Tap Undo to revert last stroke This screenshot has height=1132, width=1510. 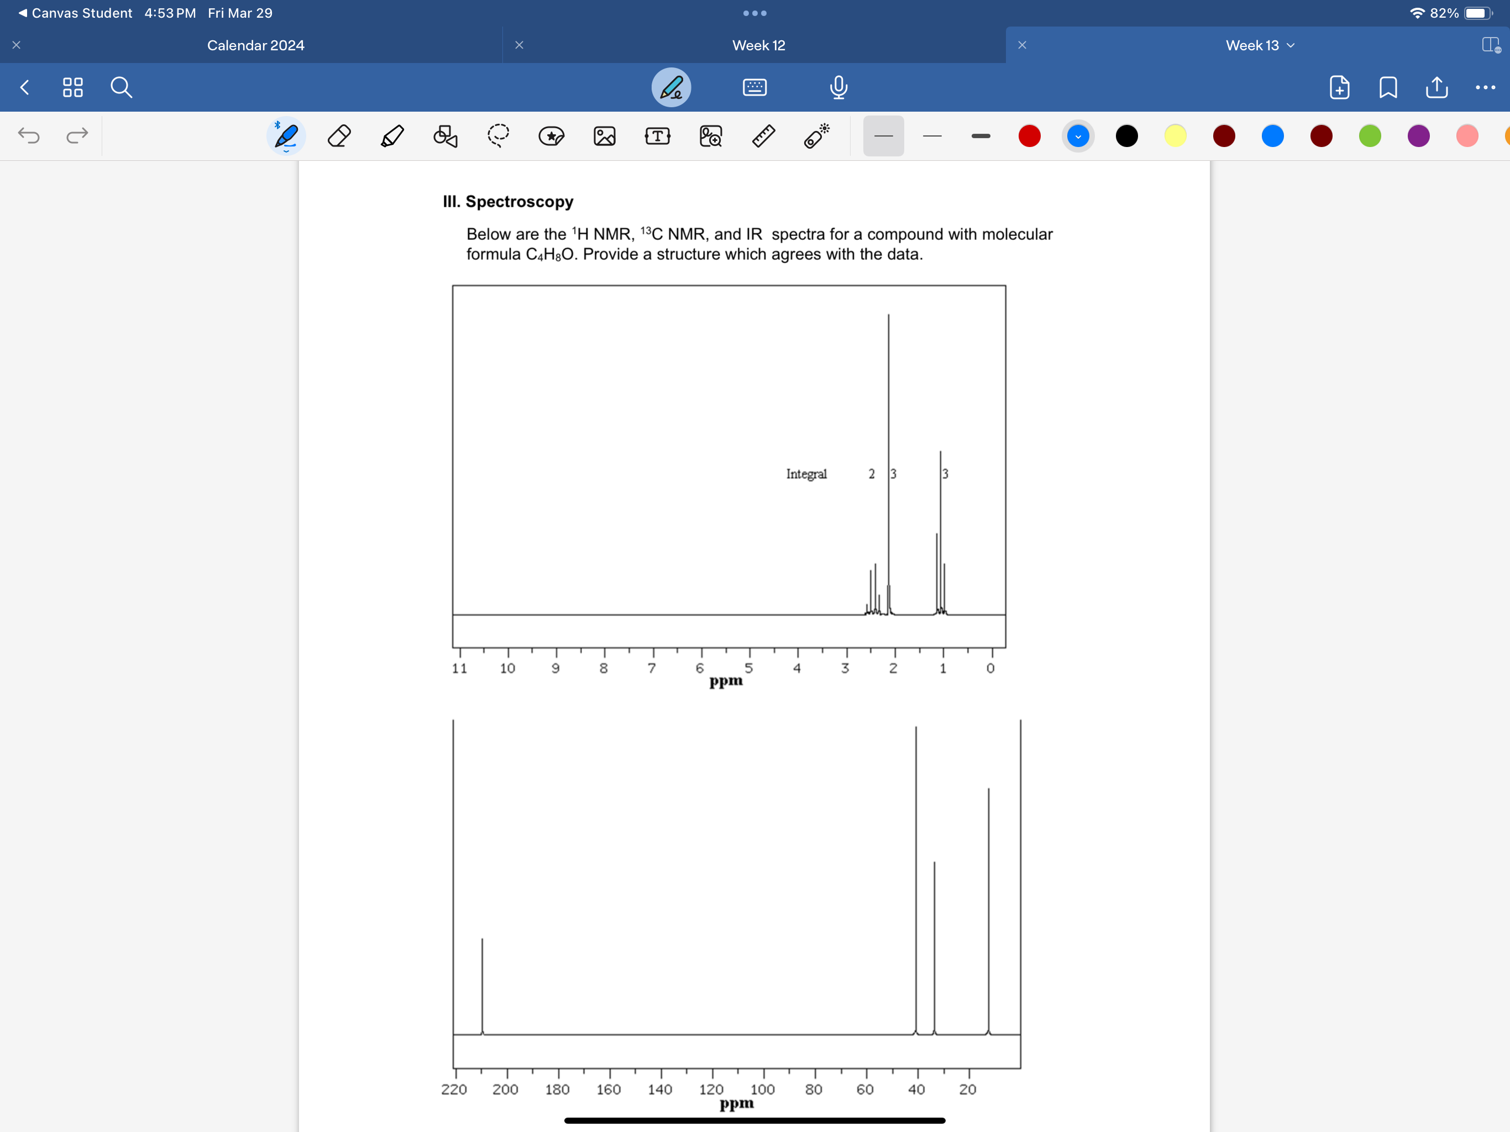(x=29, y=136)
